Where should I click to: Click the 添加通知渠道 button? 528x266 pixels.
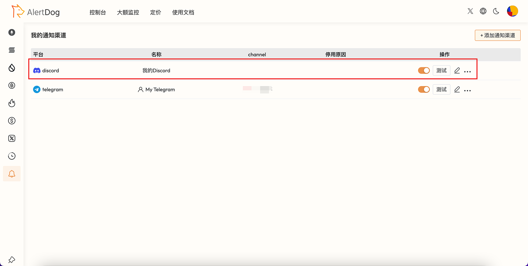pyautogui.click(x=497, y=35)
